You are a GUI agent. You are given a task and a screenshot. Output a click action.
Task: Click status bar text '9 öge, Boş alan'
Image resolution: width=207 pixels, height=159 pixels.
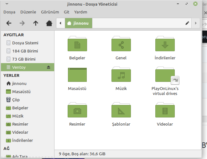tap(82, 154)
